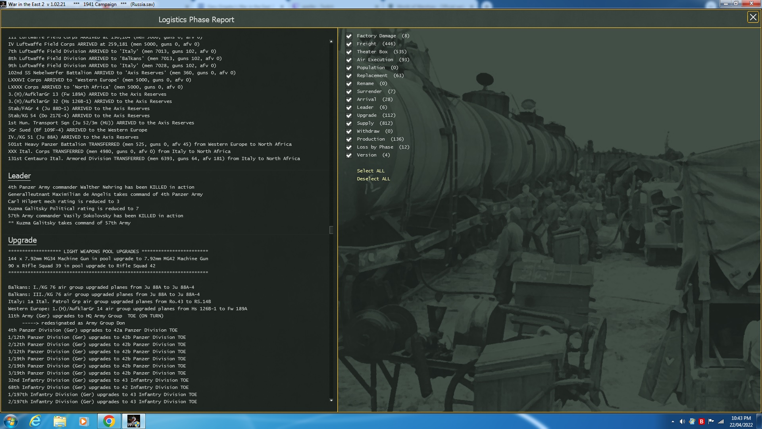Click line '102nd SS Nebelwerfer Battalion ARRIVED'
The height and width of the screenshot is (429, 762).
[x=122, y=73]
